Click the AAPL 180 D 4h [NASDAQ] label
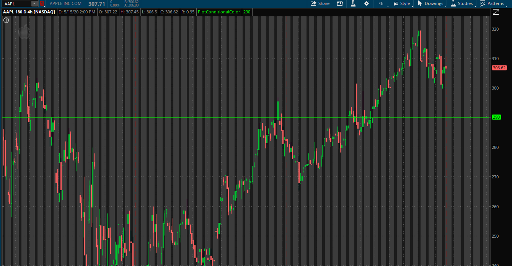512x266 pixels. coord(29,12)
